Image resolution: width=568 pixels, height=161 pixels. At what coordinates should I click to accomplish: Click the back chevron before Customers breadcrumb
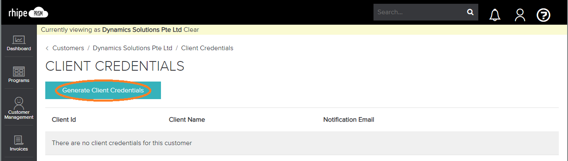[47, 48]
